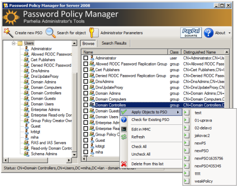Click the icon beside the 01-uprava PSO
This screenshot has height=186, width=237.
pos(187,121)
